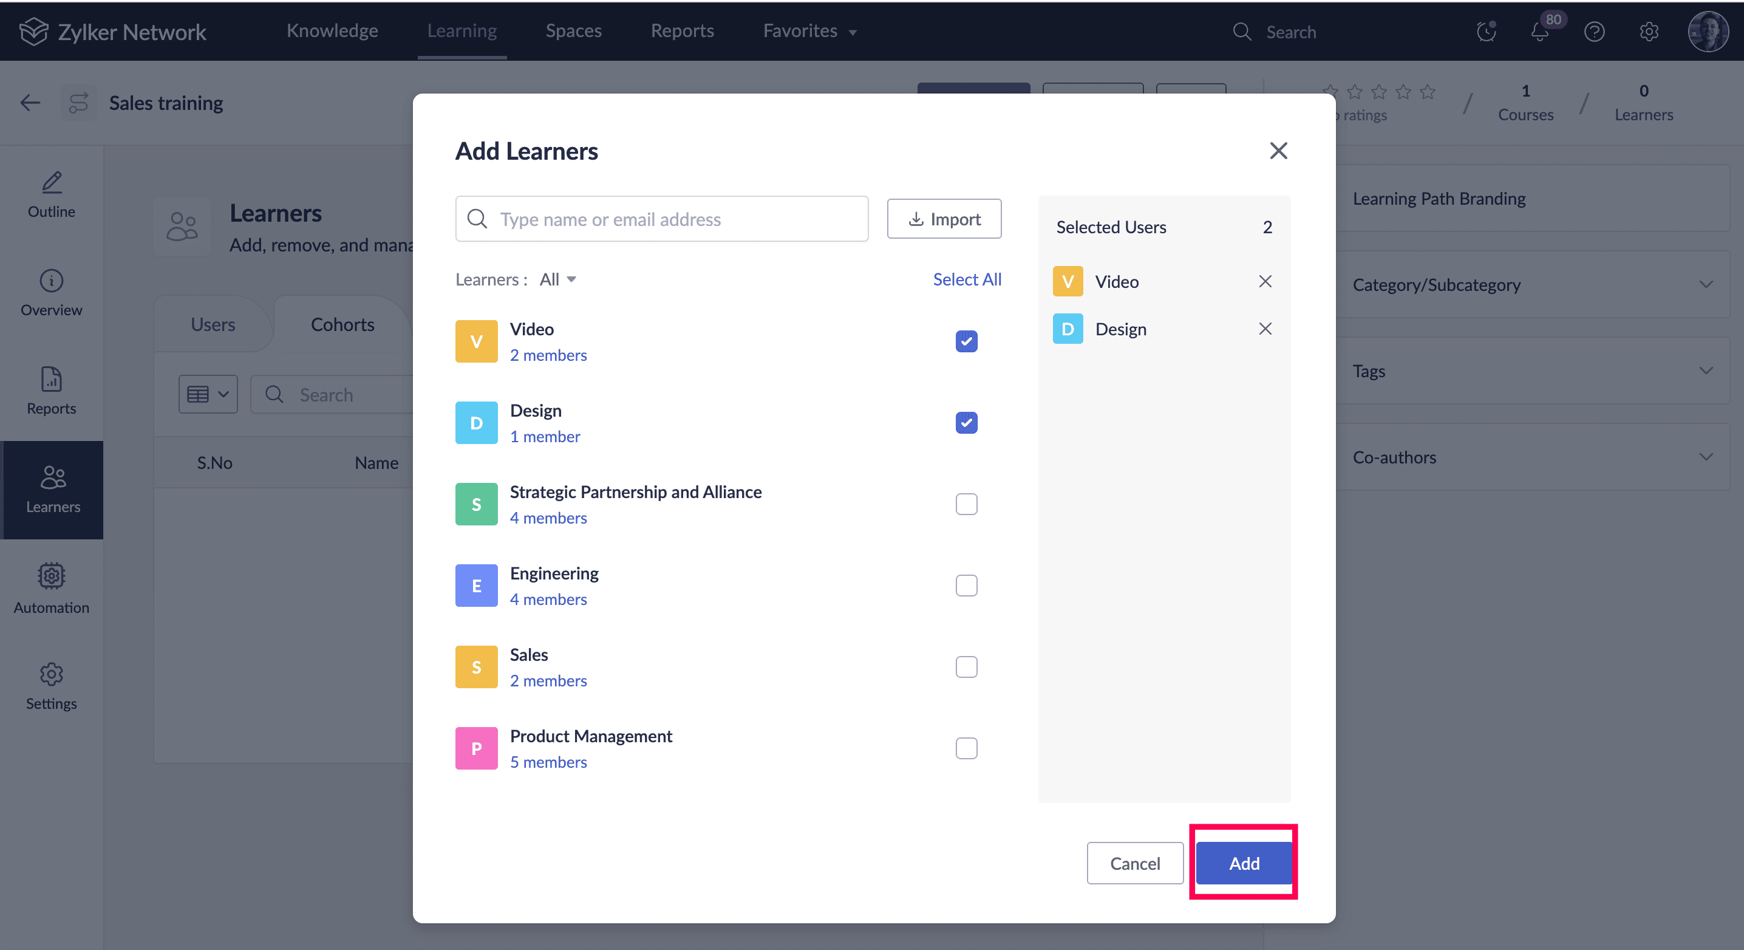Uncheck the Video cohort checkbox
Screen dimensions: 1744x950
click(966, 341)
